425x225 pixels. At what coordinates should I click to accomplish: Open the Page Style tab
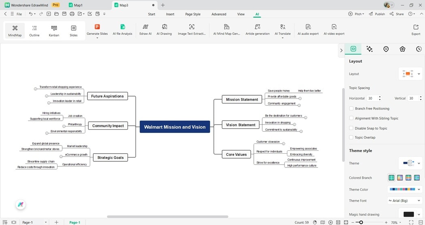[x=193, y=14]
